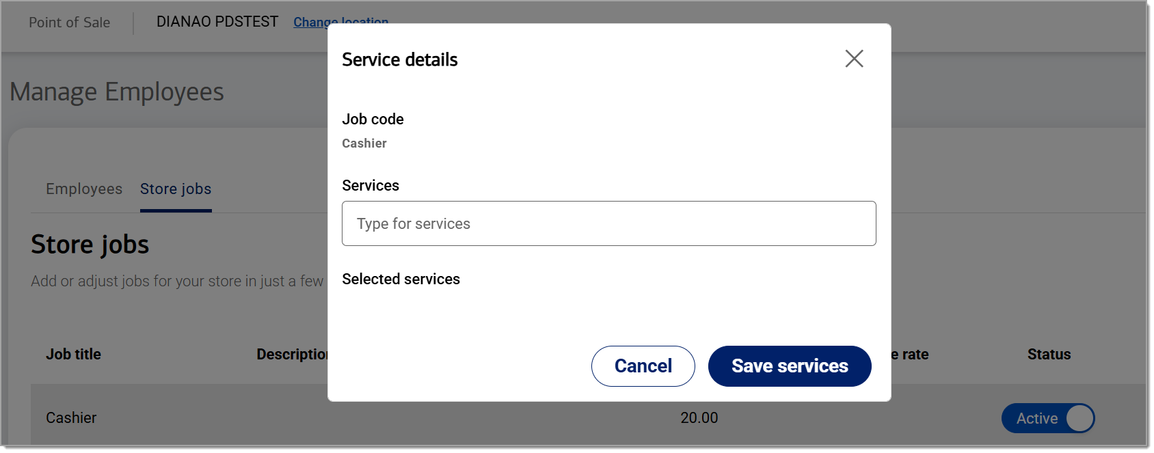Viewport: 1154px width, 453px height.
Task: Click the Manage Employees page heading
Action: [116, 91]
